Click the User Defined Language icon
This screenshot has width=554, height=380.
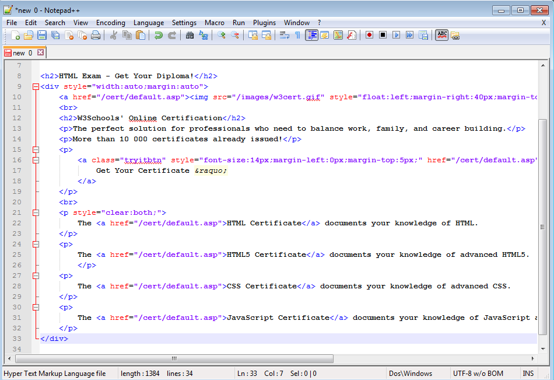click(325, 35)
